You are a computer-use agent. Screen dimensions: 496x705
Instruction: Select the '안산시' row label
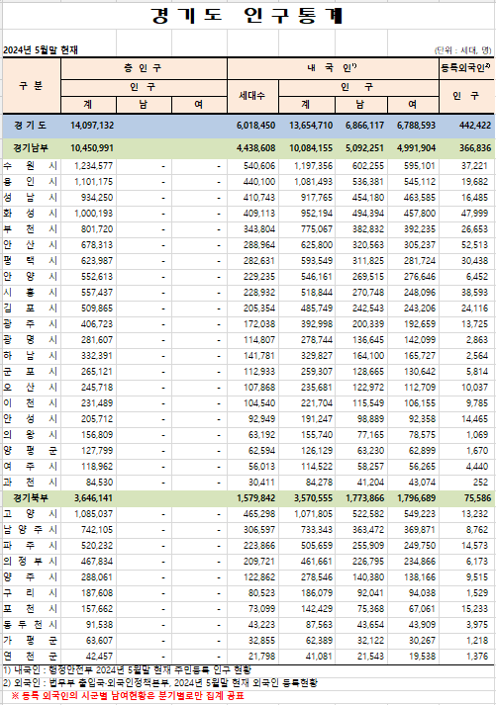pyautogui.click(x=30, y=245)
